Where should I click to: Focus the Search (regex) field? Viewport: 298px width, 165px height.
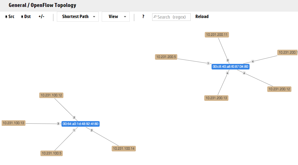171,17
